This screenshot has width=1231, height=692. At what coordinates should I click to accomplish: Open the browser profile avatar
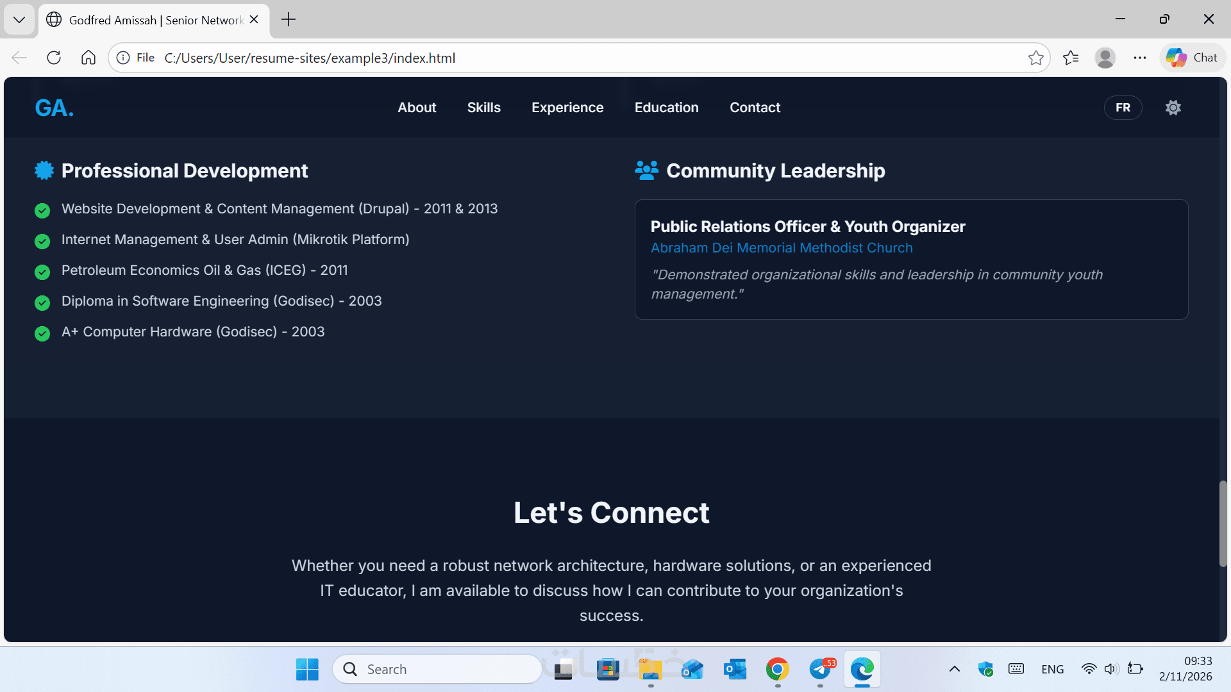tap(1105, 58)
